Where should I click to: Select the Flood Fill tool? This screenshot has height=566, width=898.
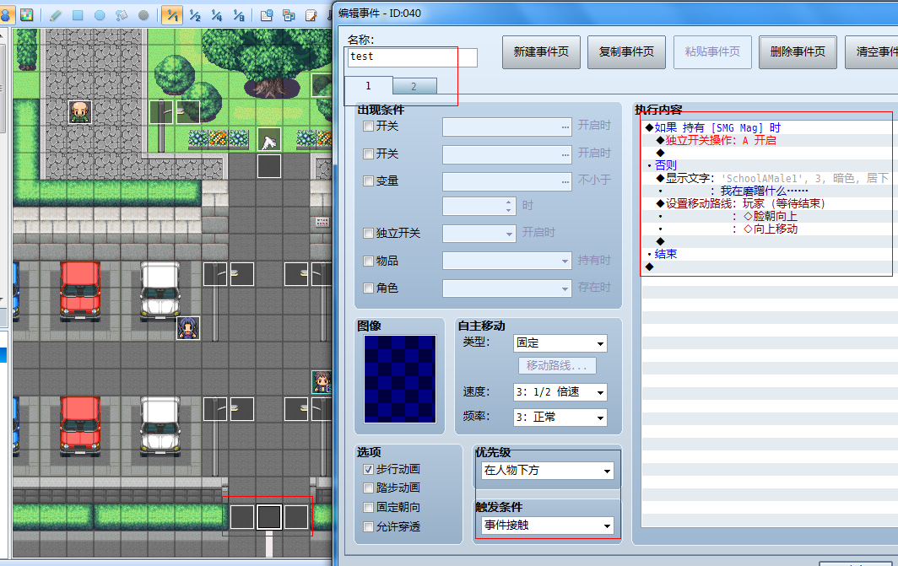(x=122, y=15)
